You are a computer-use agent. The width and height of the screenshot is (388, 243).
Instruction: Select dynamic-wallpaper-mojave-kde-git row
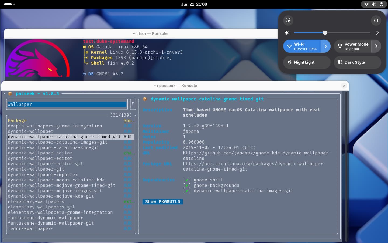tap(71, 196)
